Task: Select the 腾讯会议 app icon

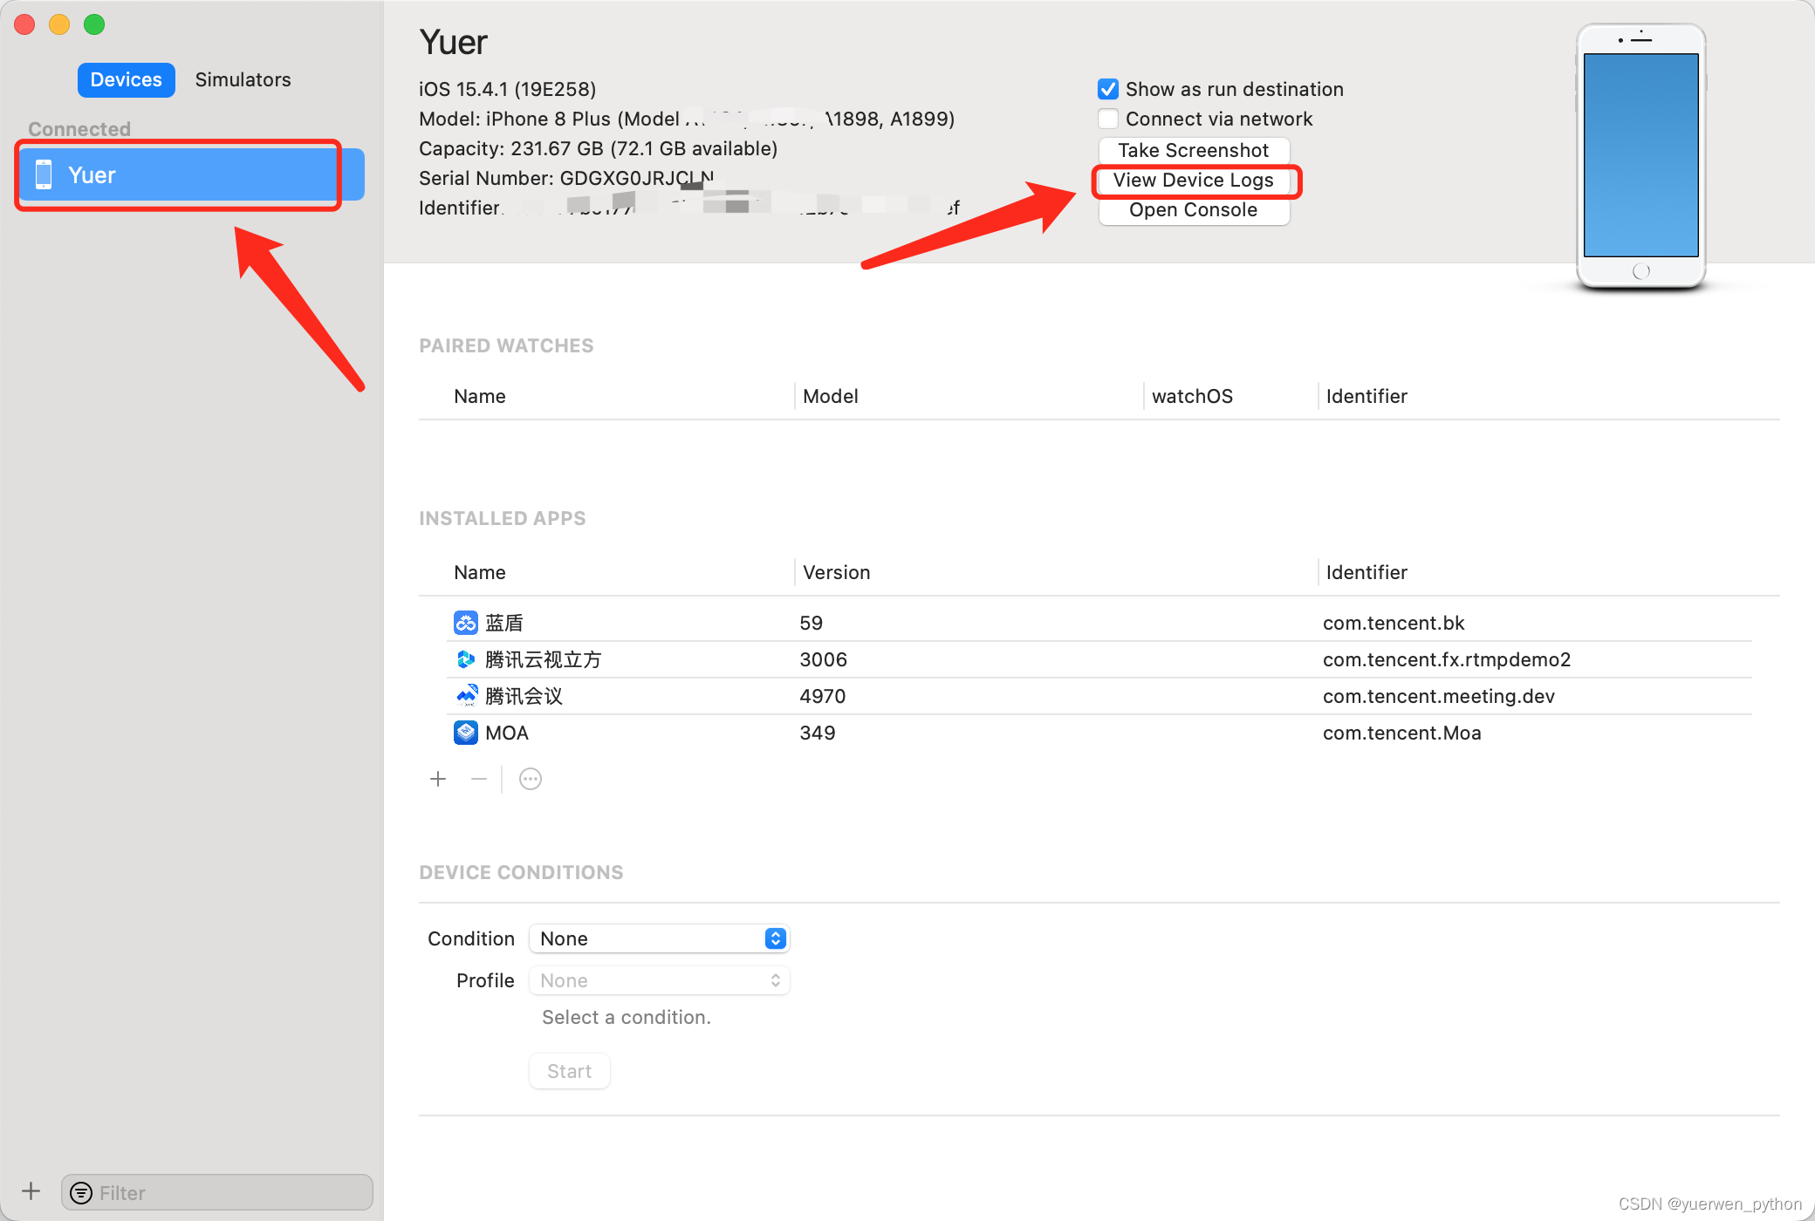Action: [x=465, y=695]
